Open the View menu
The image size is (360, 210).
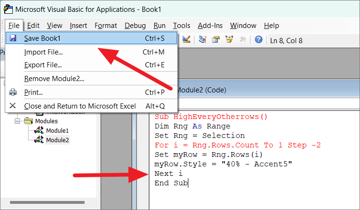click(54, 26)
